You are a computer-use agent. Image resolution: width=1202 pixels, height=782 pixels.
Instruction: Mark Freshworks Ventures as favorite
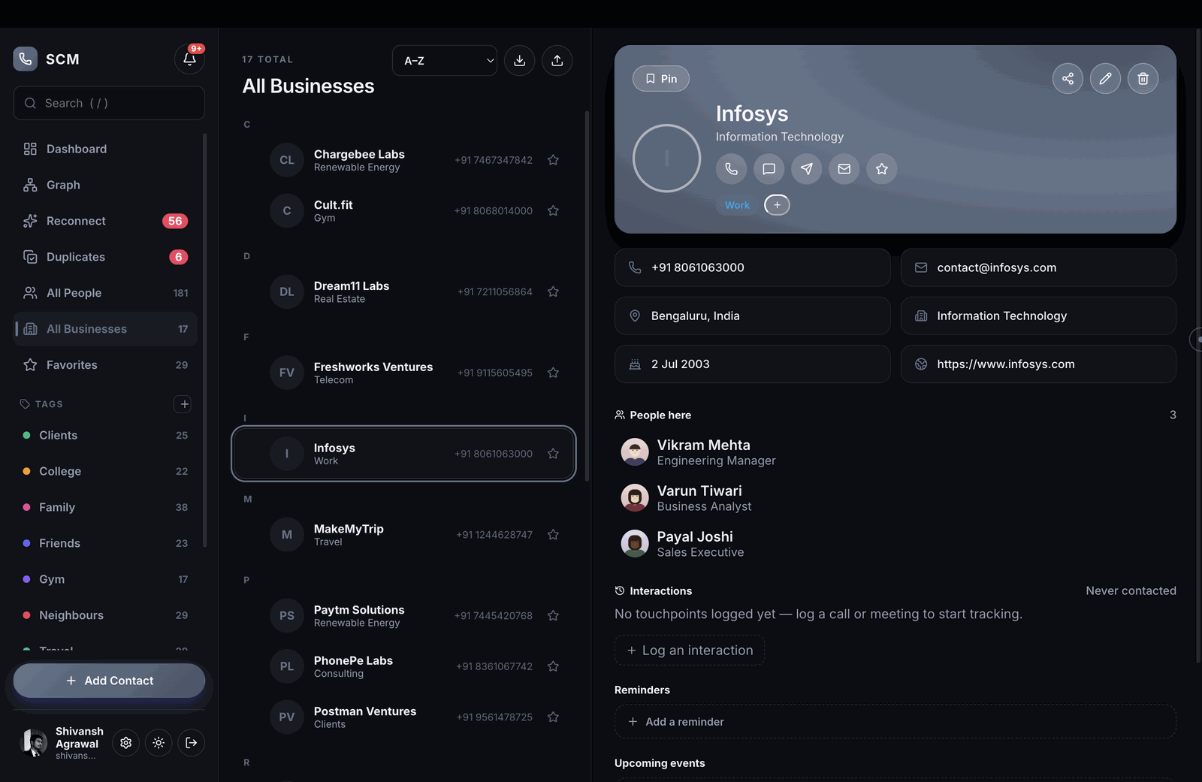553,373
